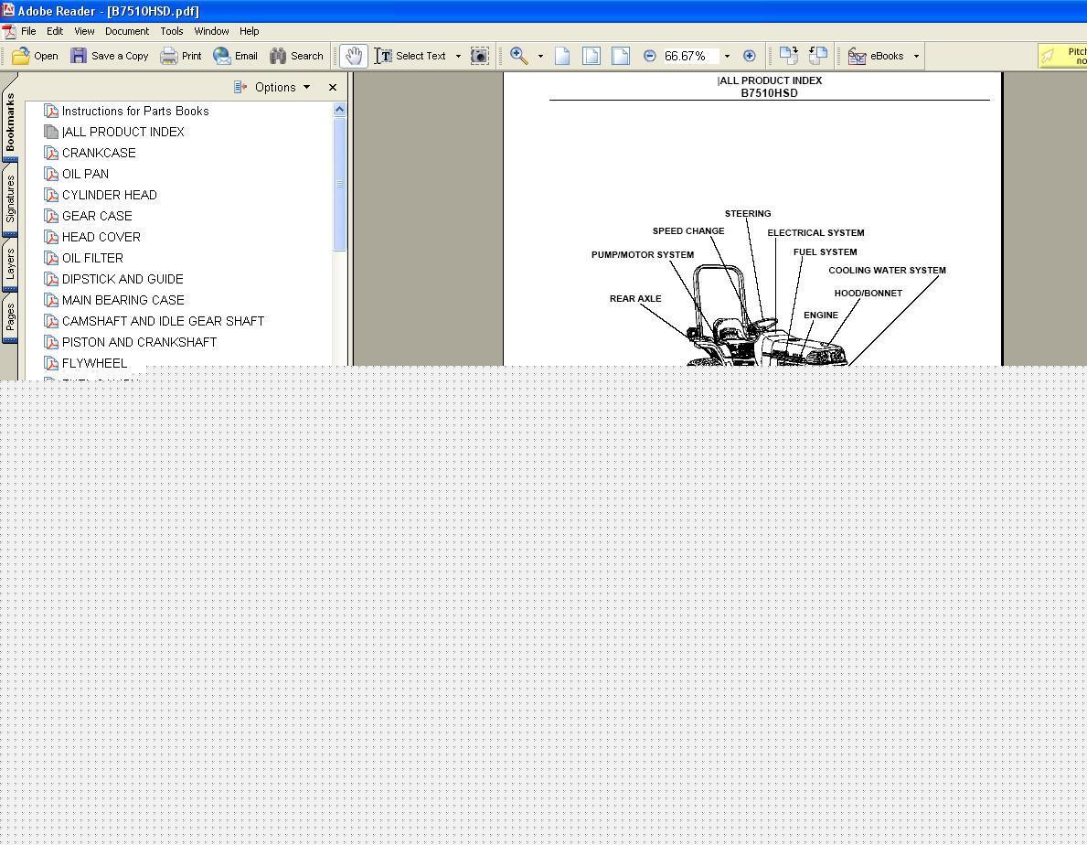Select the Hand tool
The height and width of the screenshot is (845, 1087).
point(354,56)
